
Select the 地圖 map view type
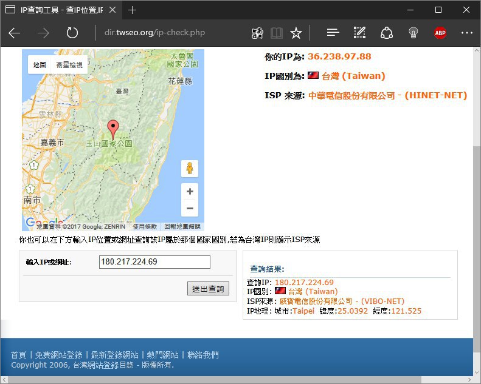coord(40,65)
